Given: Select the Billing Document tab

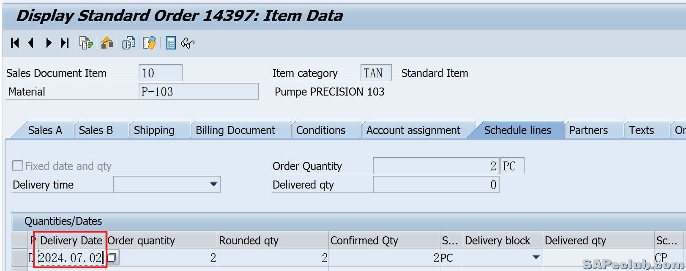Looking at the screenshot, I should pos(235,130).
